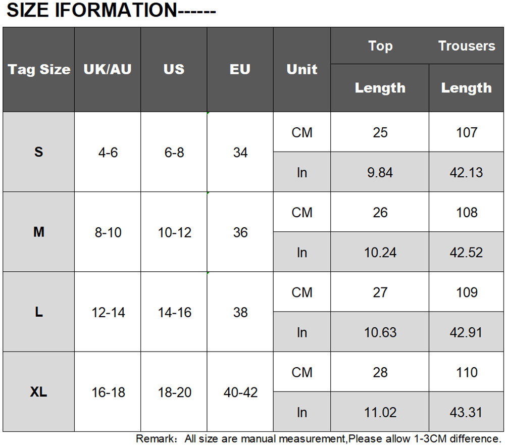
Task: Select the M tag size cell
Action: point(39,232)
